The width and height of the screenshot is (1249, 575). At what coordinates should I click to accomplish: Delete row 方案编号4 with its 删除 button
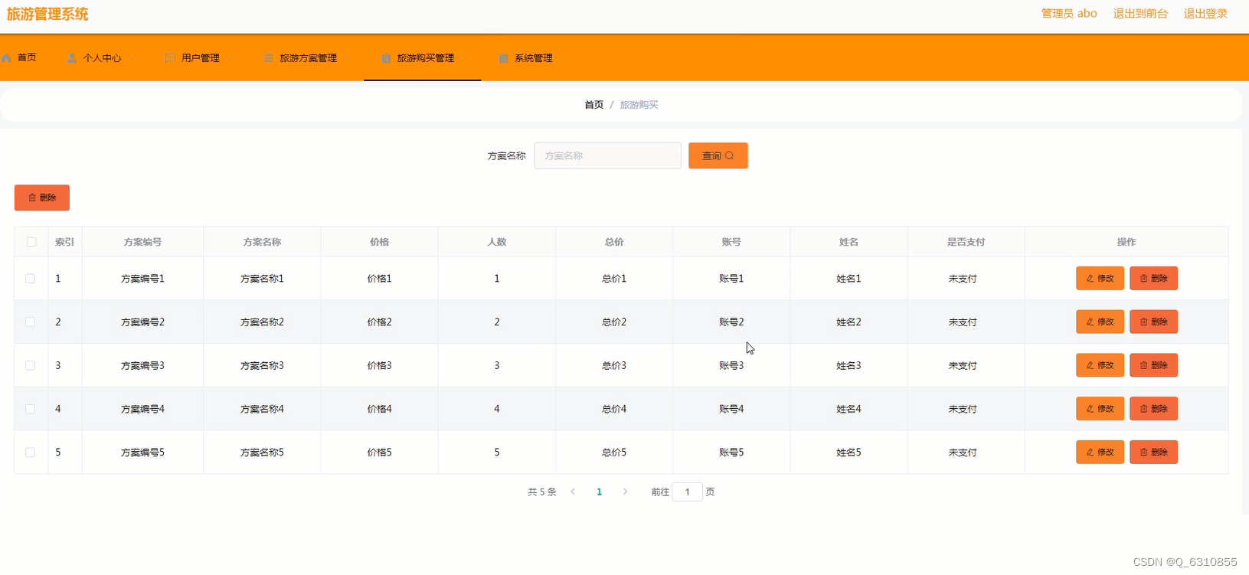pyautogui.click(x=1153, y=408)
